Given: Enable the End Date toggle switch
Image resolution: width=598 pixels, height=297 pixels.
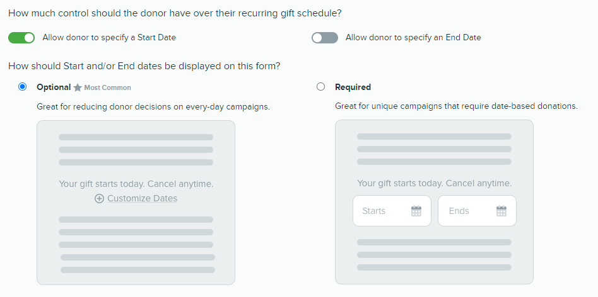Looking at the screenshot, I should [325, 38].
